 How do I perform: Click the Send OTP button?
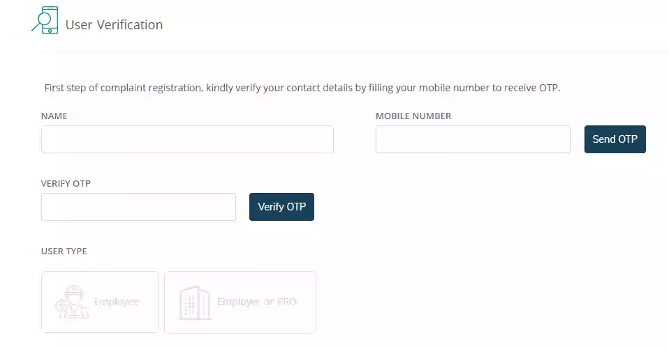click(615, 139)
